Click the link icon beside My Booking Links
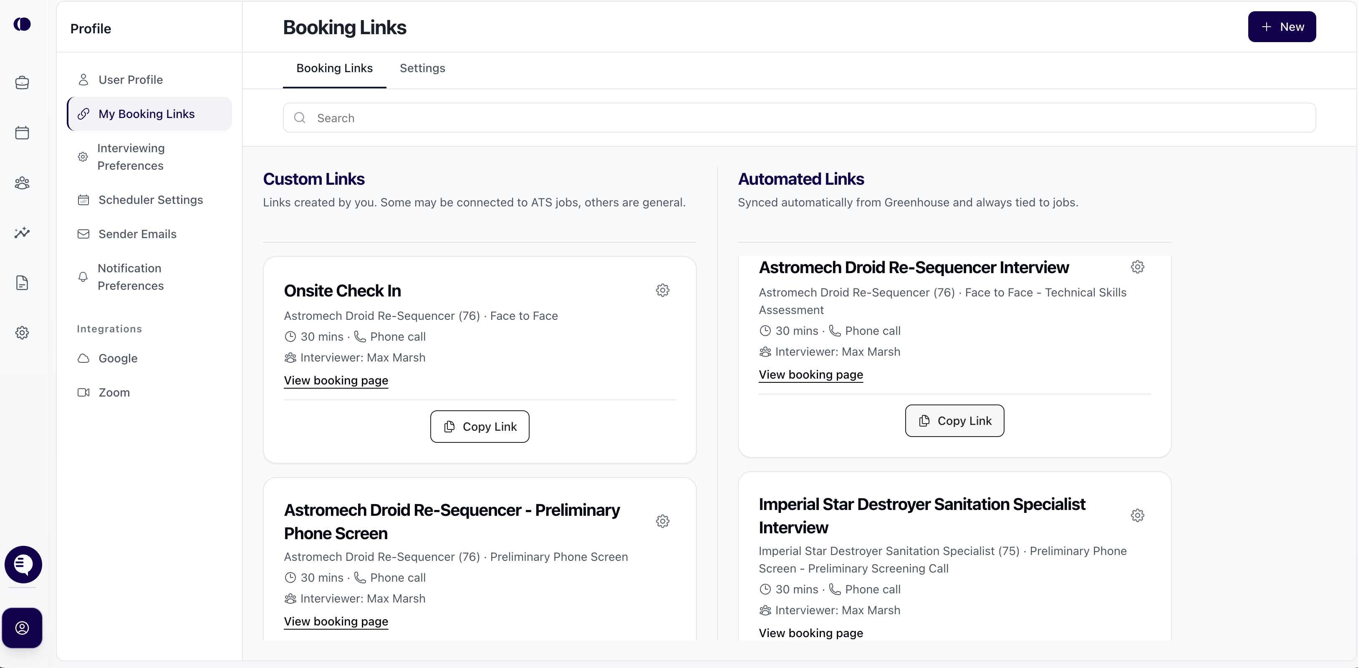Viewport: 1358px width, 668px height. [83, 114]
